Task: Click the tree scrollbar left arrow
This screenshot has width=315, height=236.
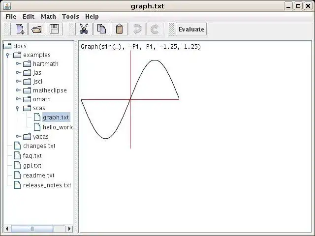Action: click(7, 229)
